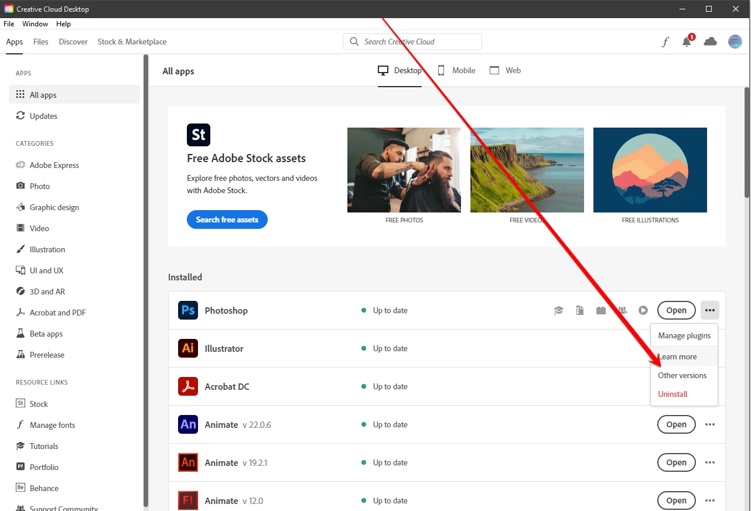Click the Adobe Stock St logo
The height and width of the screenshot is (511, 751).
click(199, 135)
